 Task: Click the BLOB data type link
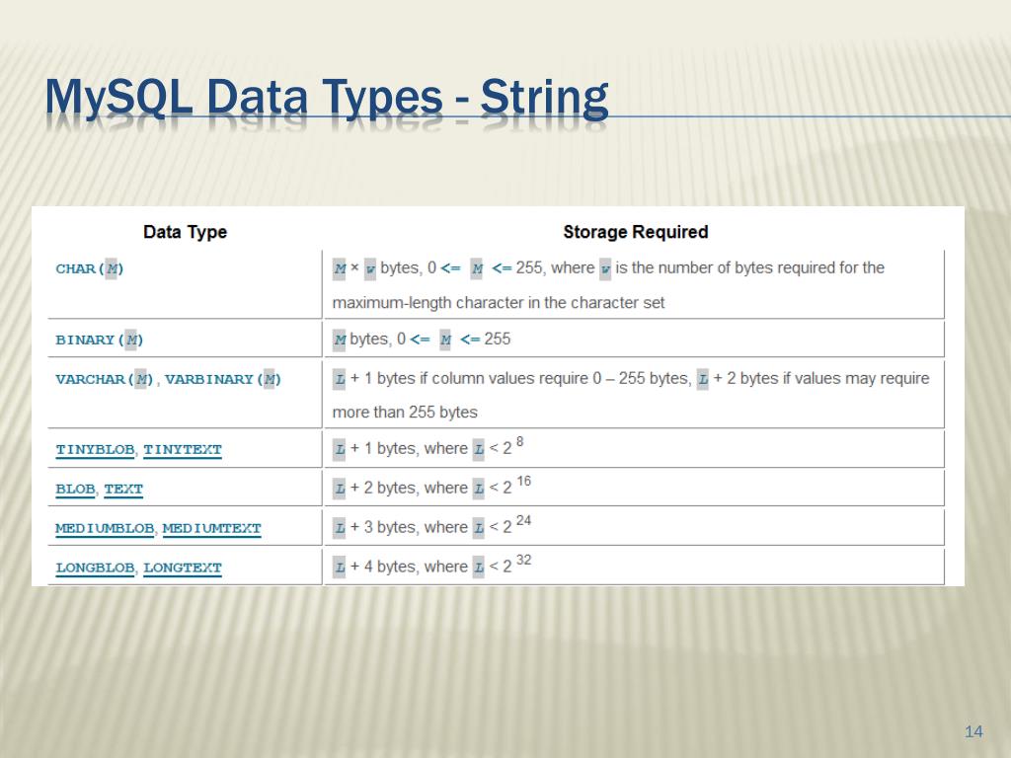75,489
